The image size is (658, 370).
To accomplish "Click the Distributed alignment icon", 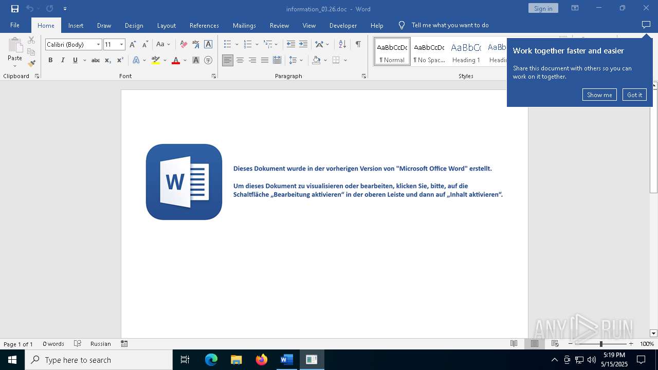I will 277,60.
